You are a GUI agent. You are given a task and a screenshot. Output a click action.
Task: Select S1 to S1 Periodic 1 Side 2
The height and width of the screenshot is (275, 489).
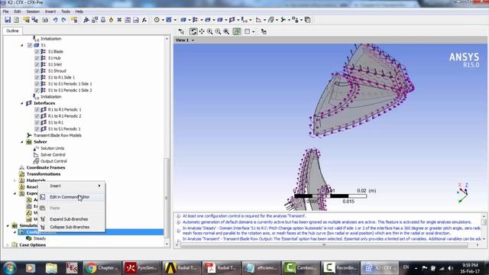pyautogui.click(x=70, y=90)
